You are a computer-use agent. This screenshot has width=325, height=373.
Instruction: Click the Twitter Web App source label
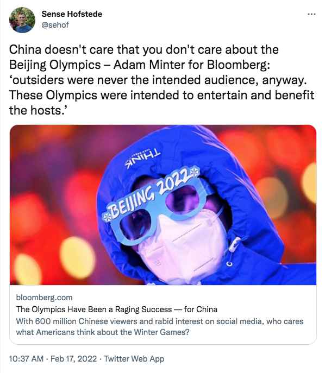coord(134,359)
